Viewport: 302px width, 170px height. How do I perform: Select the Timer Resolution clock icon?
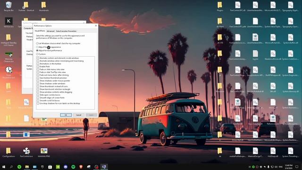pyautogui.click(x=8, y=72)
